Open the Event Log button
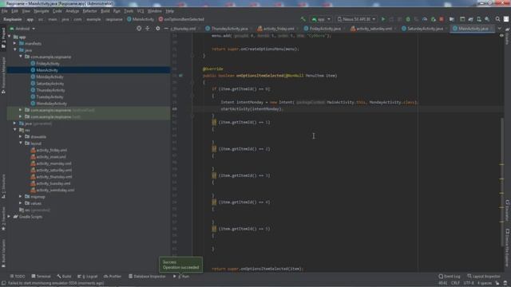 (450, 277)
